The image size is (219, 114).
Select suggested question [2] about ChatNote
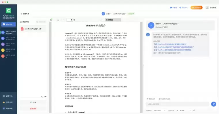(x=173, y=47)
